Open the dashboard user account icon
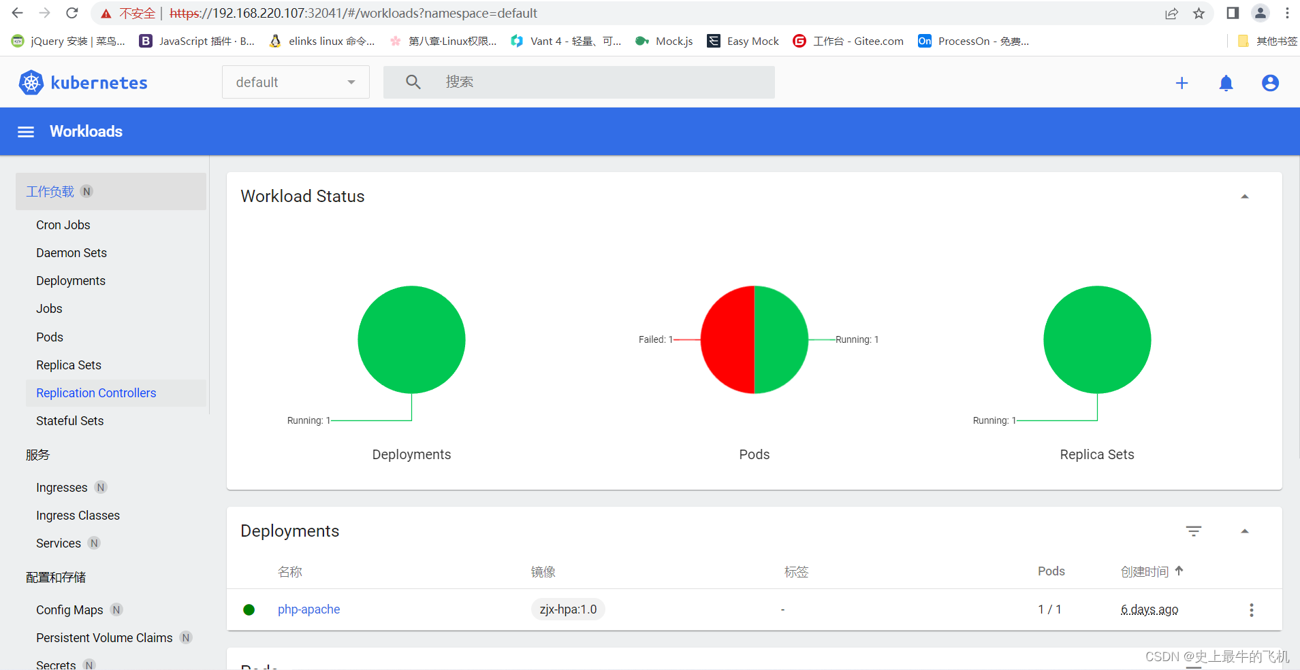This screenshot has width=1300, height=670. pos(1270,83)
